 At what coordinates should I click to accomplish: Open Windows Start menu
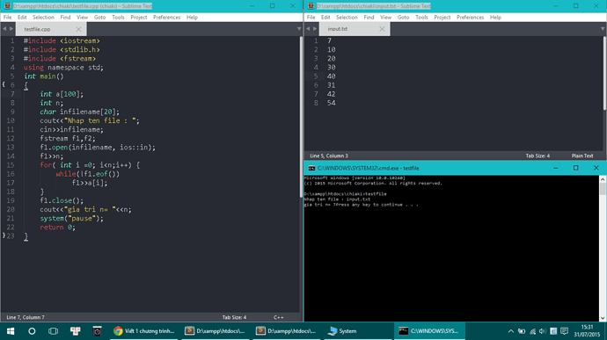(11, 331)
